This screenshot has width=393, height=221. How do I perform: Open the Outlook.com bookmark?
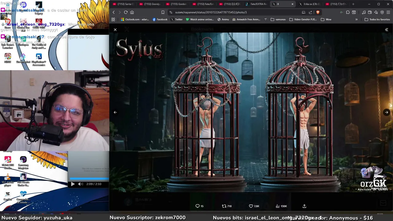[135, 19]
